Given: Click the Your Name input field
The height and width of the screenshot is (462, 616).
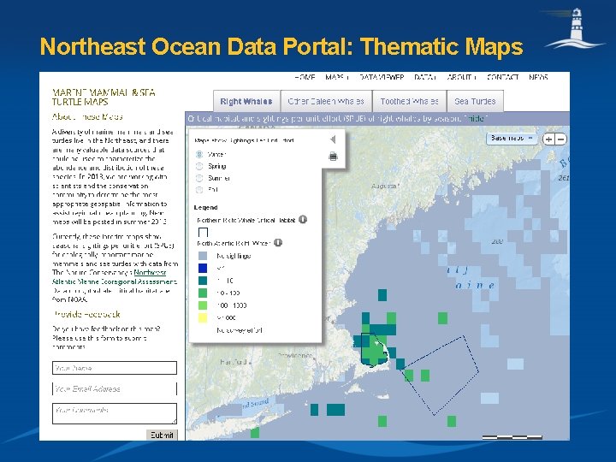Looking at the screenshot, I should 115,368.
